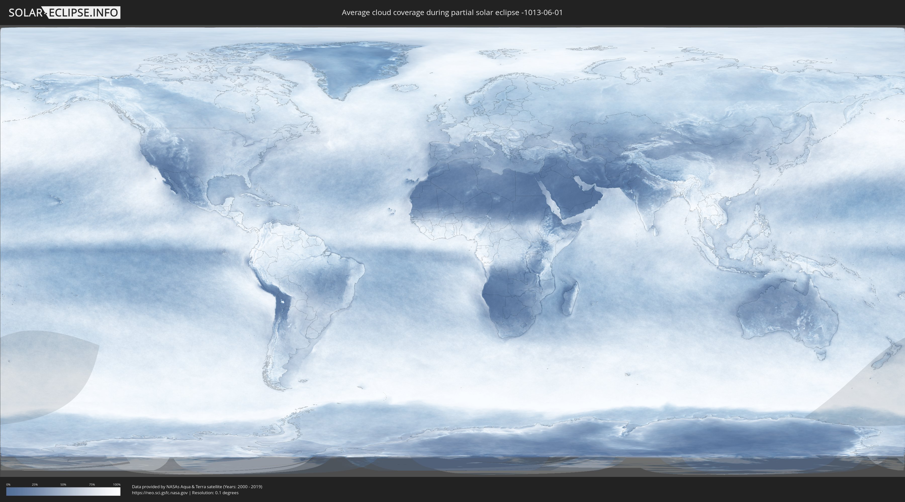Click the '25%' legend label
Viewport: 905px width, 502px height.
click(x=35, y=484)
